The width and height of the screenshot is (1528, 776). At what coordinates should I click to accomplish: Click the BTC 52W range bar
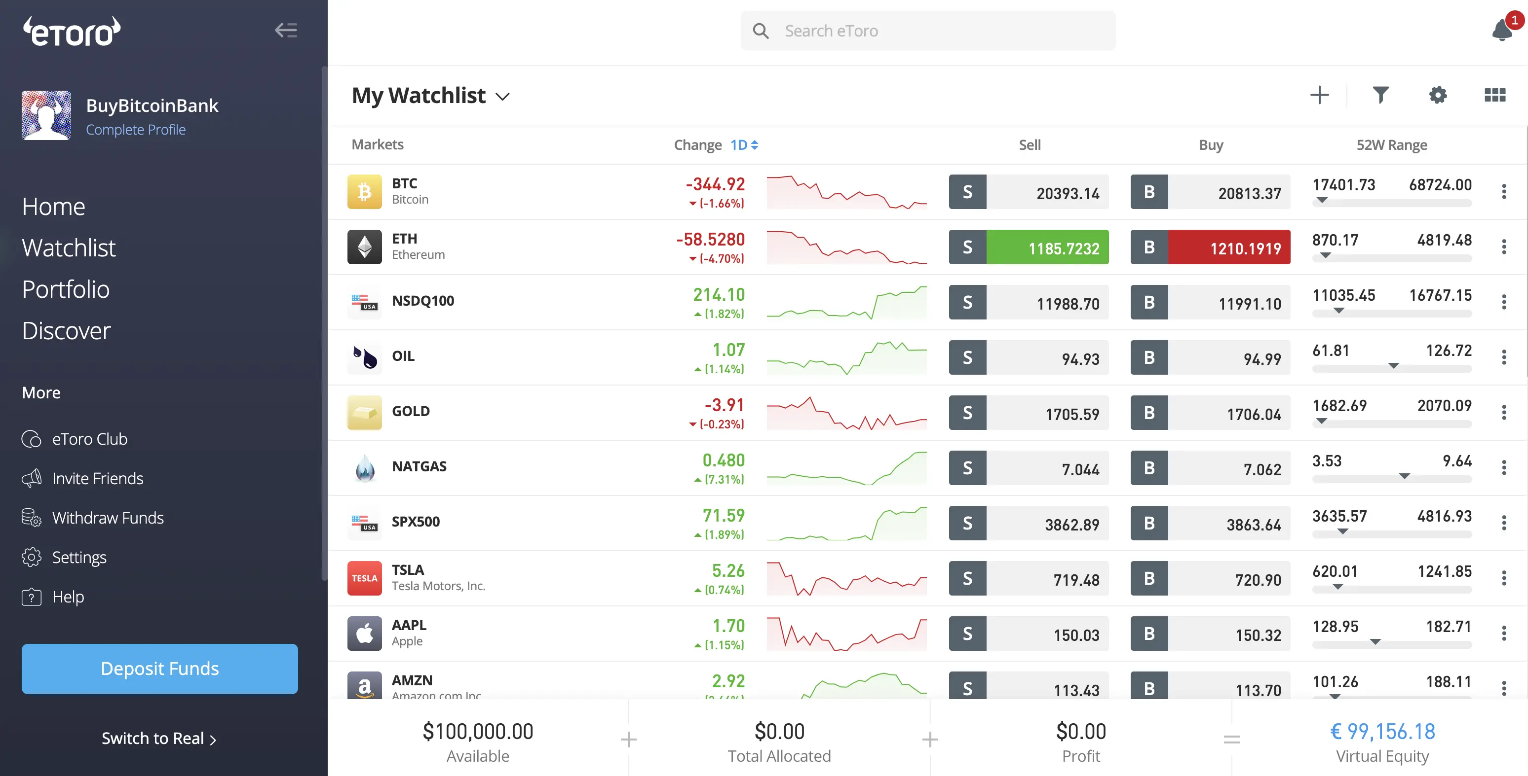coord(1392,203)
